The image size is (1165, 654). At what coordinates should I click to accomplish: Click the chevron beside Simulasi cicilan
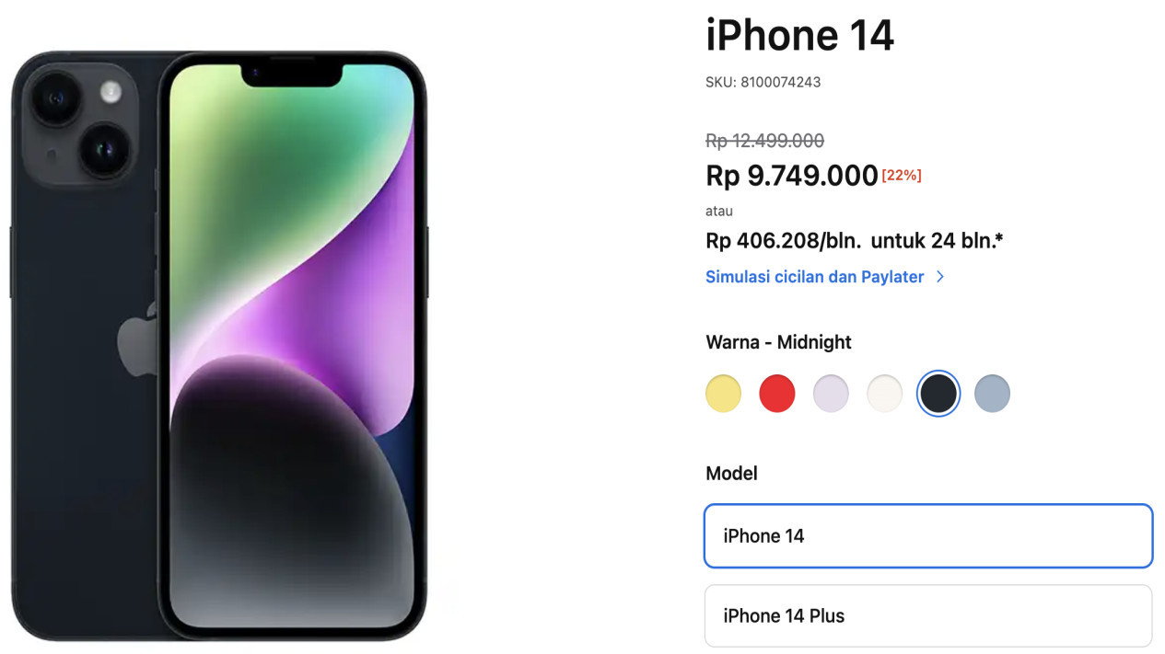pyautogui.click(x=939, y=277)
